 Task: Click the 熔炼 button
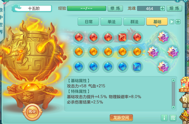[174, 8]
